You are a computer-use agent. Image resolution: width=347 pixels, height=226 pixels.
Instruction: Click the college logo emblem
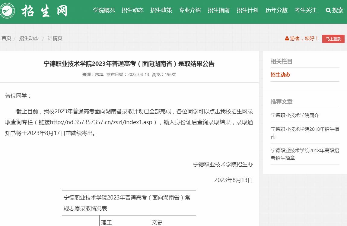tap(7, 11)
